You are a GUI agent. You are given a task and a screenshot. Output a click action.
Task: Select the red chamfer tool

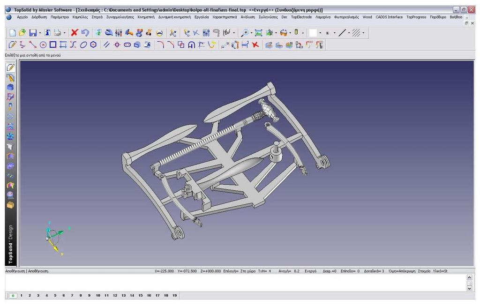point(171,45)
